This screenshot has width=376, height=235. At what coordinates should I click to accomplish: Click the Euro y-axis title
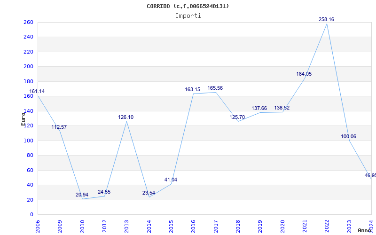(23, 119)
